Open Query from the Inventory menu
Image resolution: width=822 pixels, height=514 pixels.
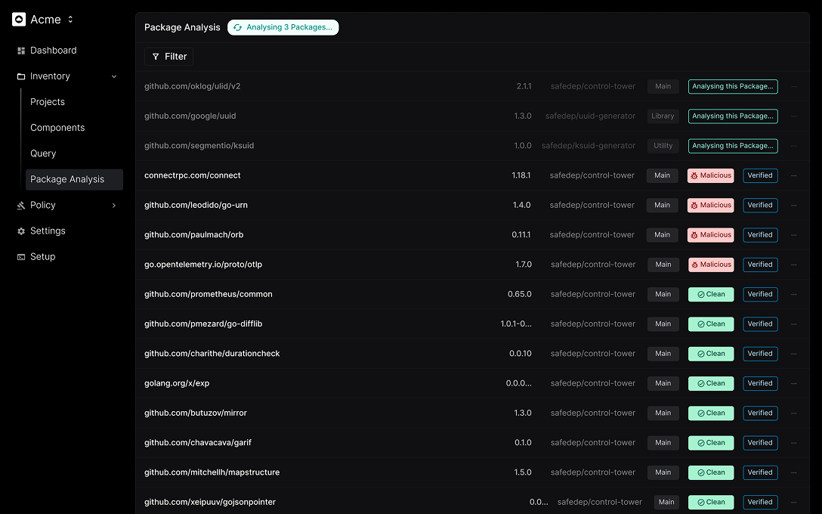[43, 153]
